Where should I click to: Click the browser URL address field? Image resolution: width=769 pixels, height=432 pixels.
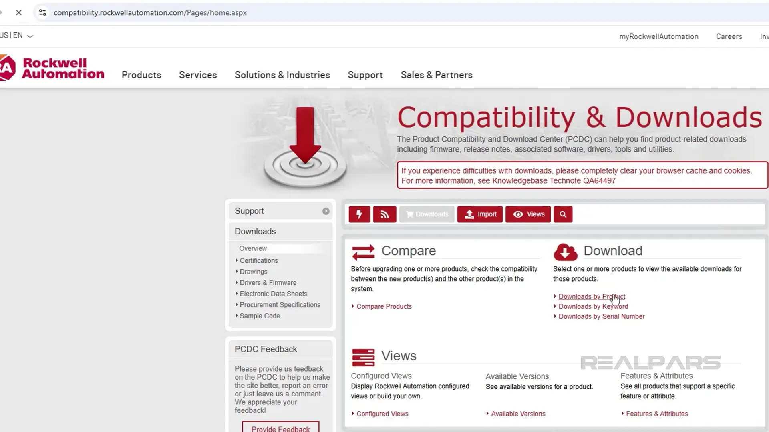[401, 12]
